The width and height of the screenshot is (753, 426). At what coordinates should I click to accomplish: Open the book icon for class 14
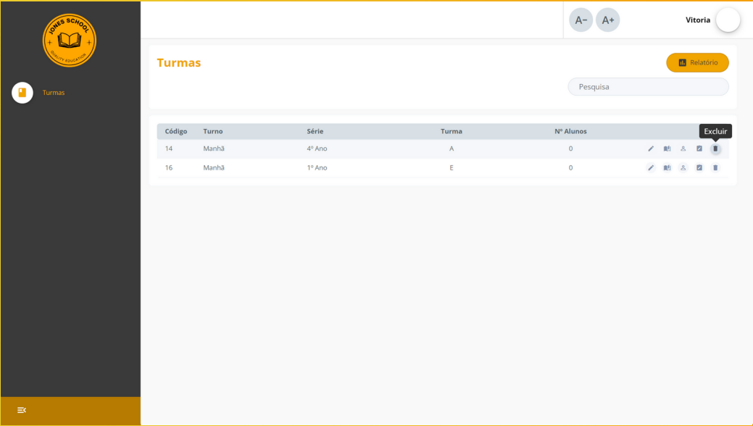[667, 149]
